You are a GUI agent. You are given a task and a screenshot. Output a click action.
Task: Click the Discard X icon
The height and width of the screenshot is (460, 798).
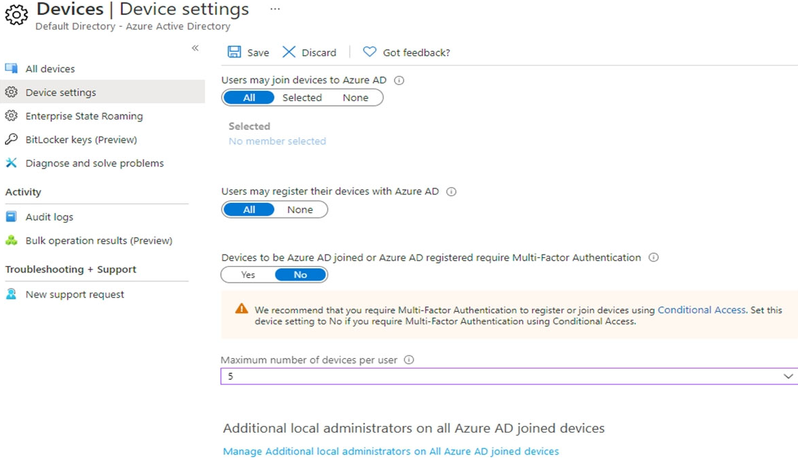click(289, 52)
